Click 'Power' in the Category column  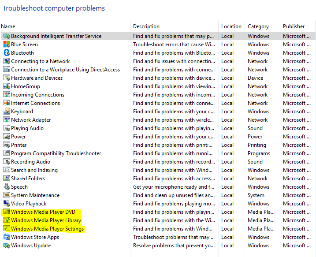point(255,137)
